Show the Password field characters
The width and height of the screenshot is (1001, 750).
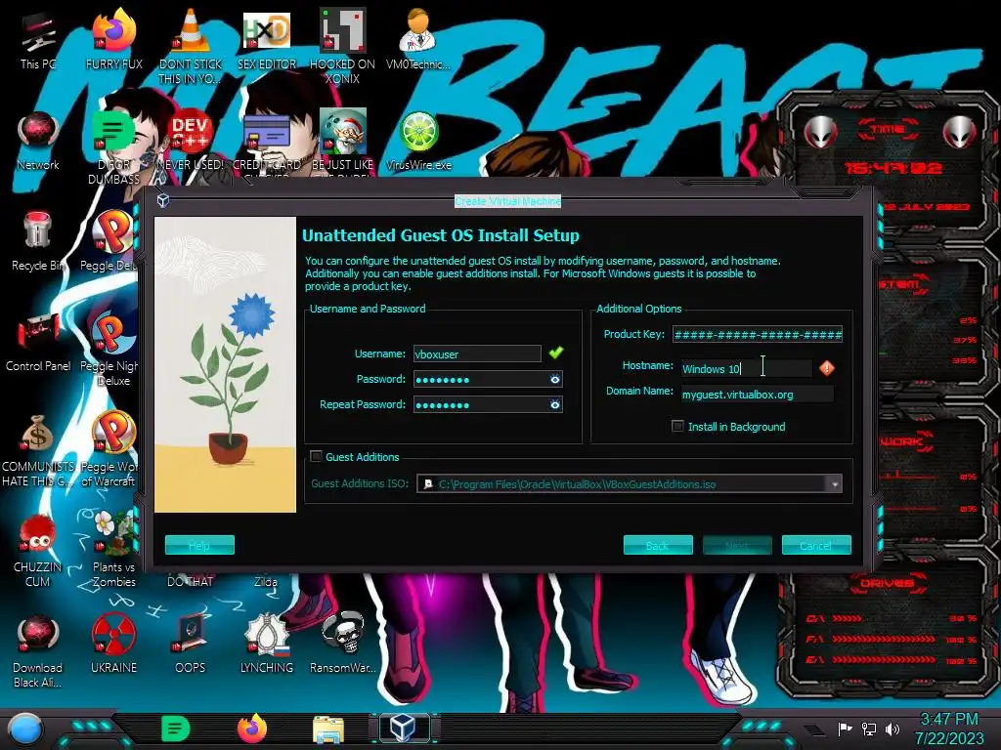pos(555,380)
